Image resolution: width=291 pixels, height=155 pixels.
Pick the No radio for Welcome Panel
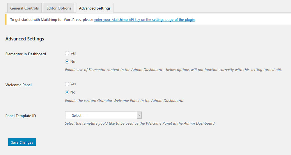tap(67, 92)
